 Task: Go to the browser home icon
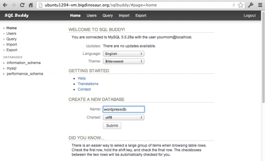tap(31, 5)
